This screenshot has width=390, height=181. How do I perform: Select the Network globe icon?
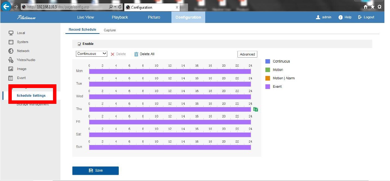(11, 51)
